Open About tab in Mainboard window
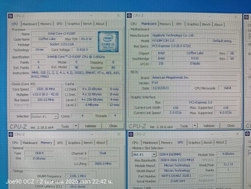Viewport: 251px width, 189px height. pyautogui.click(x=218, y=24)
